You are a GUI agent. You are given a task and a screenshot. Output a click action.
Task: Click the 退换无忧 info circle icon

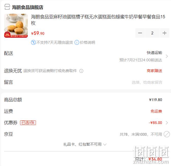[81, 71]
